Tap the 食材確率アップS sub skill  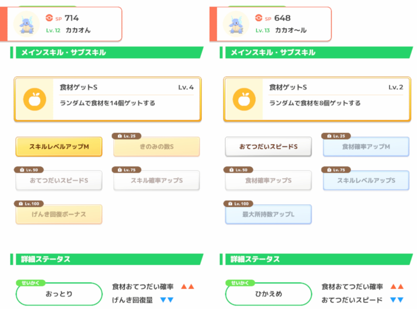(x=268, y=180)
